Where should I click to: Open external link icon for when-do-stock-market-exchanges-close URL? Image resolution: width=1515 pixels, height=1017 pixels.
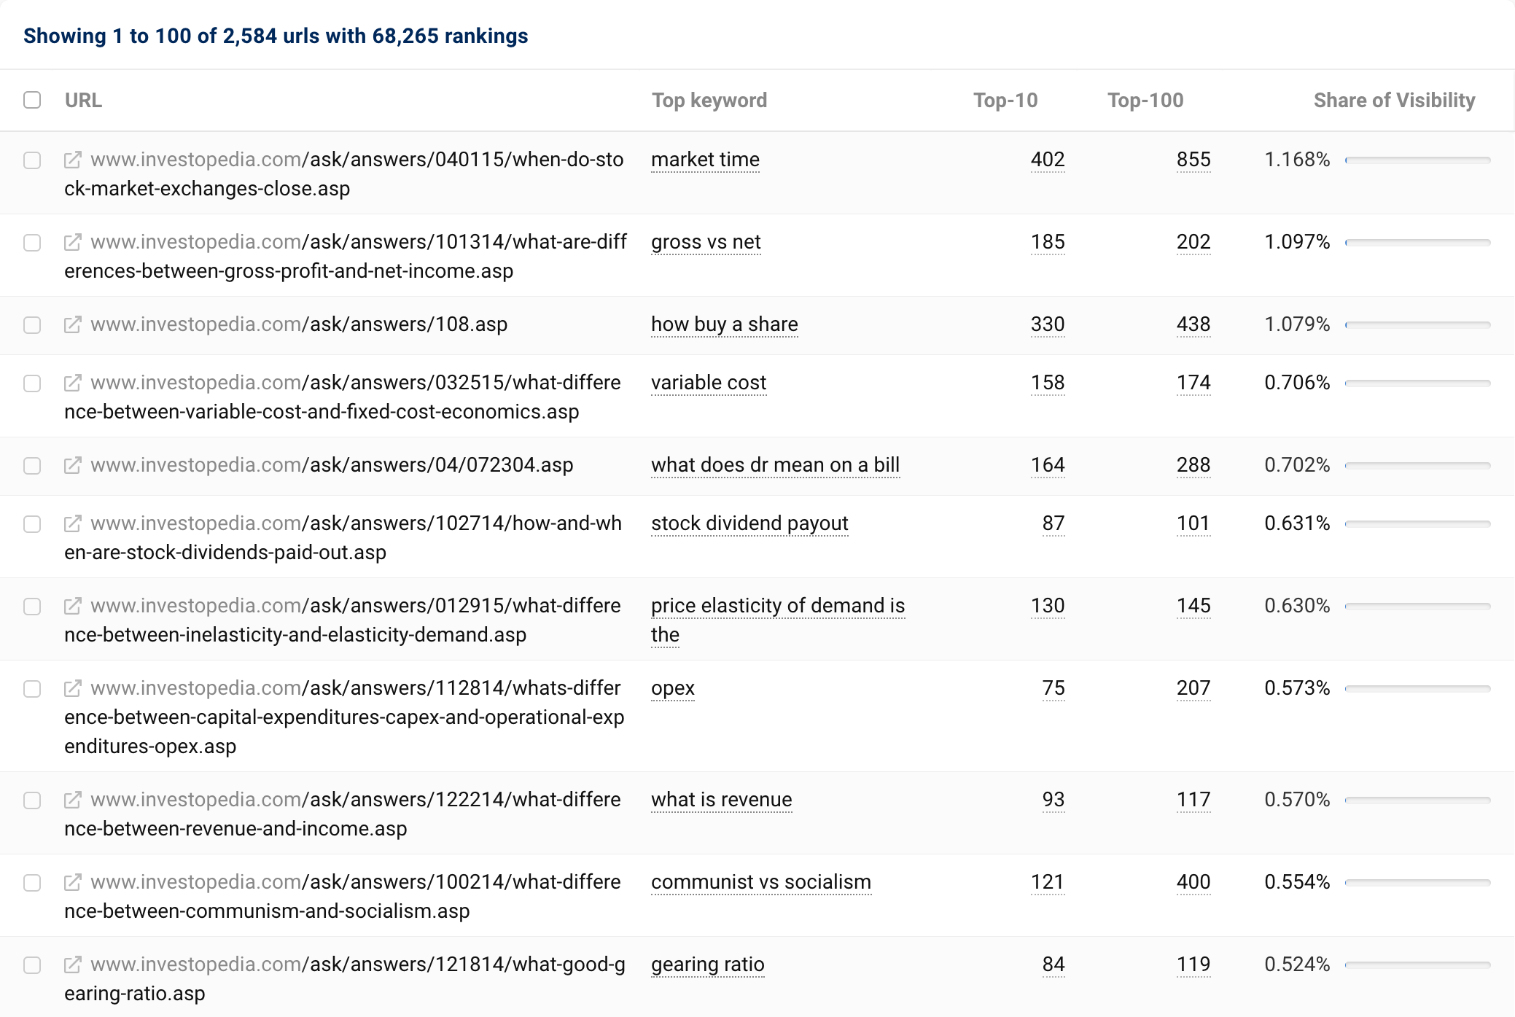click(72, 160)
